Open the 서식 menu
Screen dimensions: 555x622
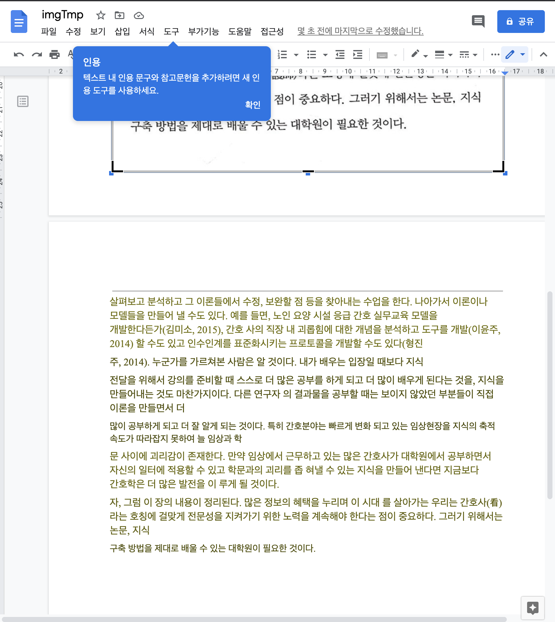[x=147, y=31]
